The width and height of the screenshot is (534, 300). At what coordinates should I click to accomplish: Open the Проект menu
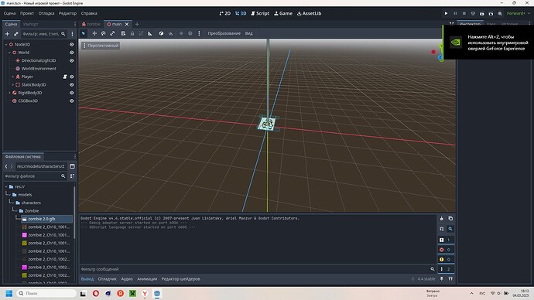(27, 13)
